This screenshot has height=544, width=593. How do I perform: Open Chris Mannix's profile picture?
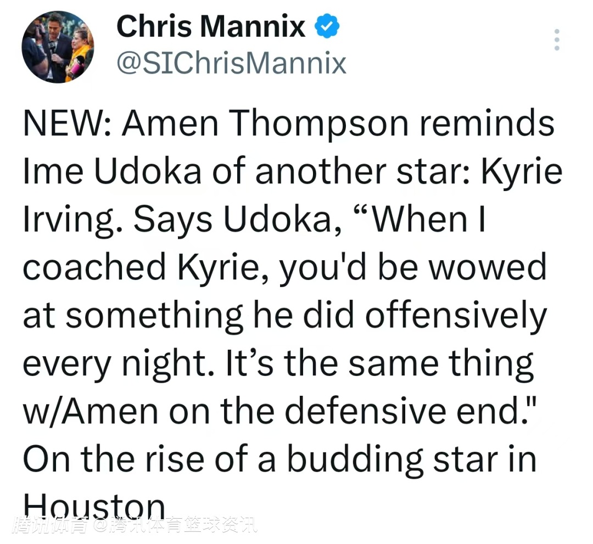click(58, 47)
